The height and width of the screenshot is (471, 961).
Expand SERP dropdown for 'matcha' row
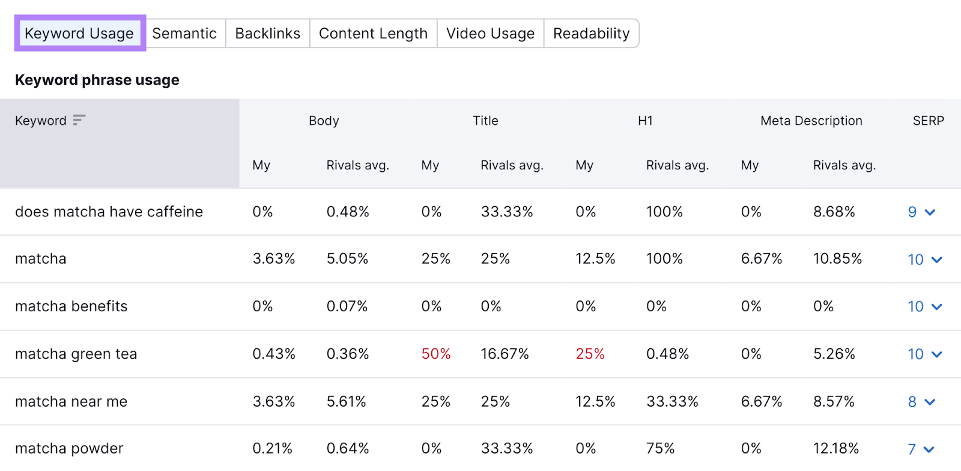click(x=937, y=260)
